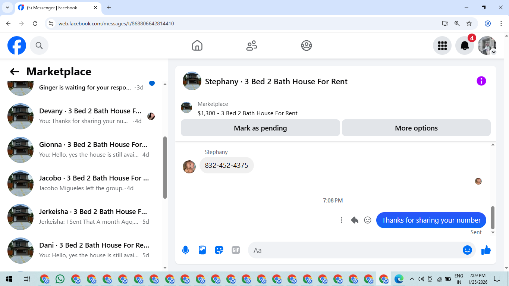Screen dimensions: 509x286
Task: Open the Facebook search icon
Action: pyautogui.click(x=39, y=45)
